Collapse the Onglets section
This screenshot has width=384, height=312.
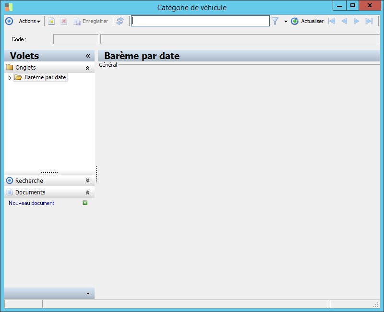[87, 68]
